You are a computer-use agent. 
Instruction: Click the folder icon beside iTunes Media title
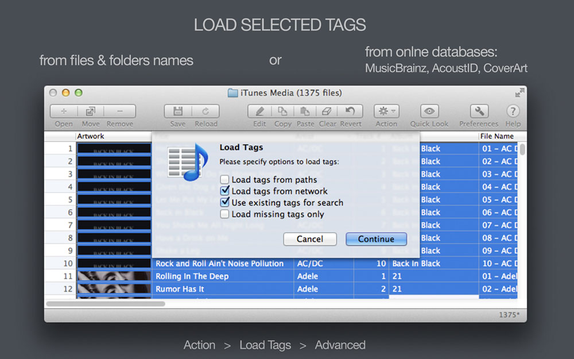232,93
